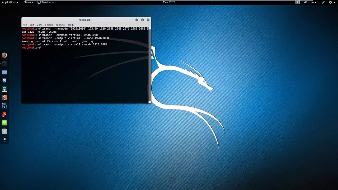The image size is (338, 190).
Task: Click the 'warning: output Virrtual1 not found' line
Action: pos(57,41)
